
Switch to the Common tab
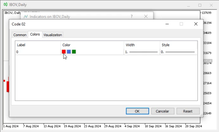tap(20, 35)
